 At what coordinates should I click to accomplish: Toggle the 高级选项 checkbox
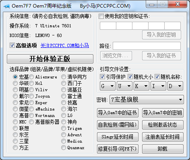12,45
